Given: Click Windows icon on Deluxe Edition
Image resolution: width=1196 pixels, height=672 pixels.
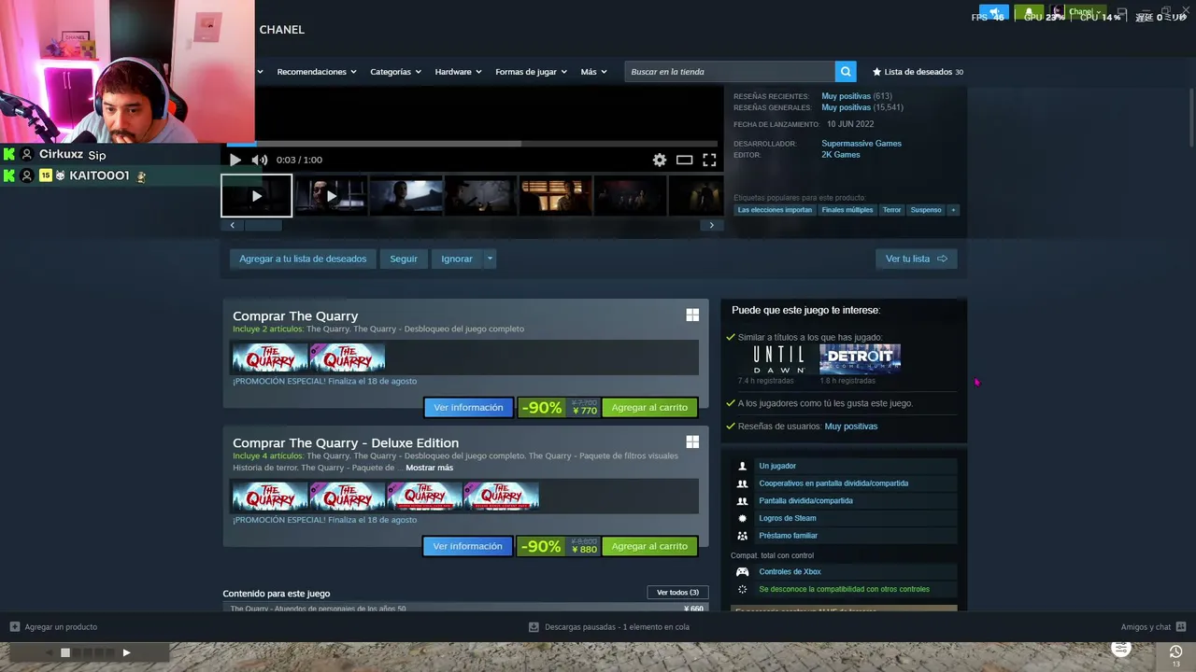Looking at the screenshot, I should coord(692,442).
